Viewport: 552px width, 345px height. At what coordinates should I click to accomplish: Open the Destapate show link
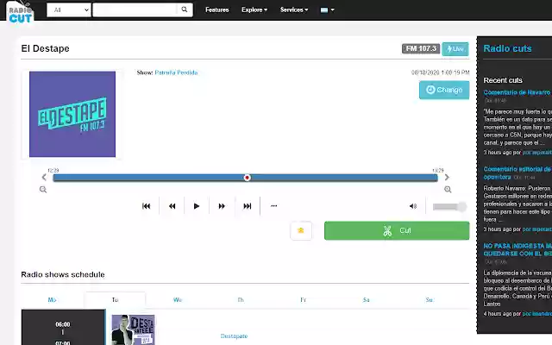click(234, 336)
